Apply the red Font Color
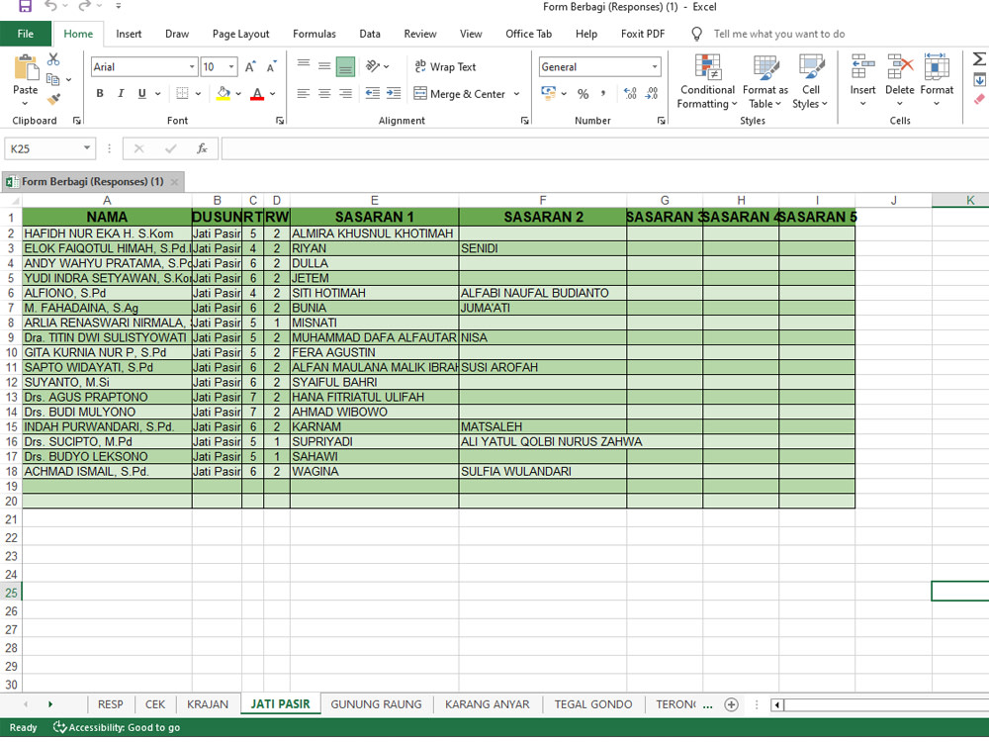Screen dimensions: 989x742 [257, 93]
